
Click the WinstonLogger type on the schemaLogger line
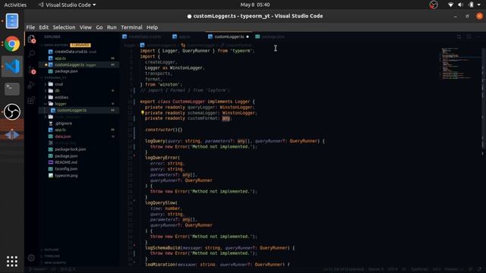click(x=238, y=113)
